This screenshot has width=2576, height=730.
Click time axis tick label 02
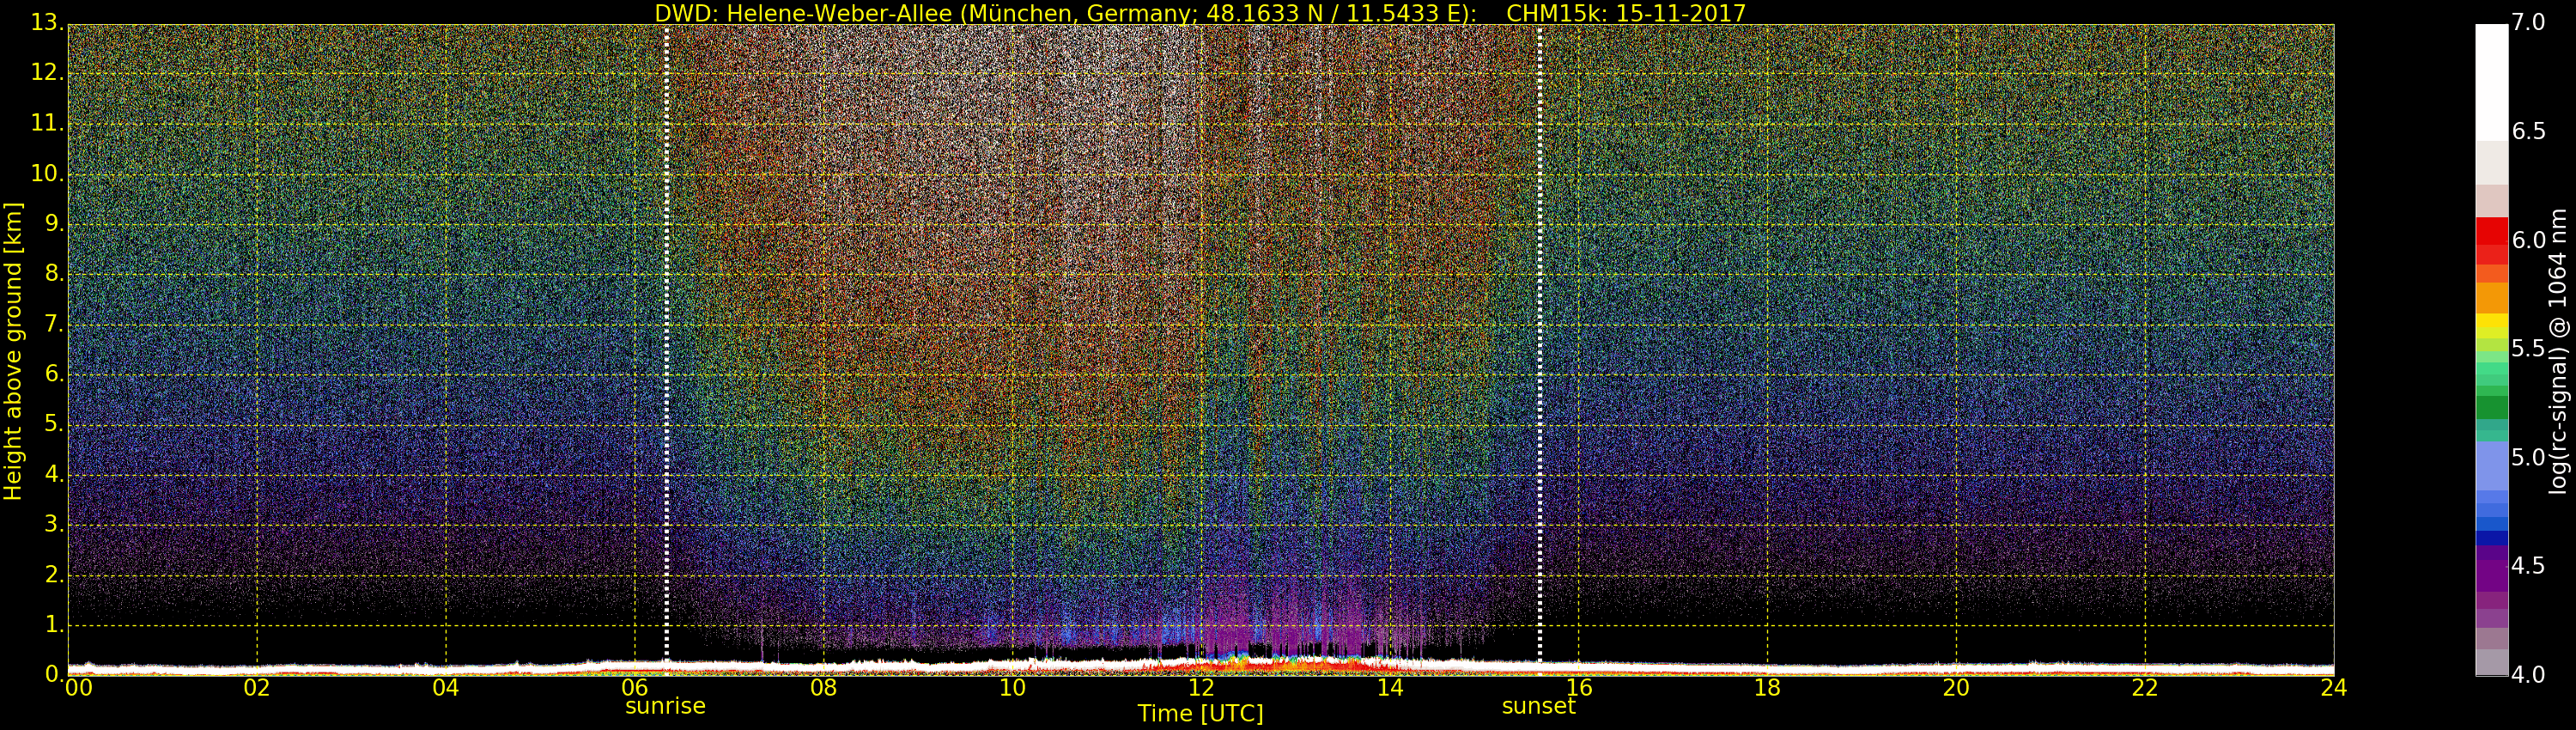tap(257, 688)
